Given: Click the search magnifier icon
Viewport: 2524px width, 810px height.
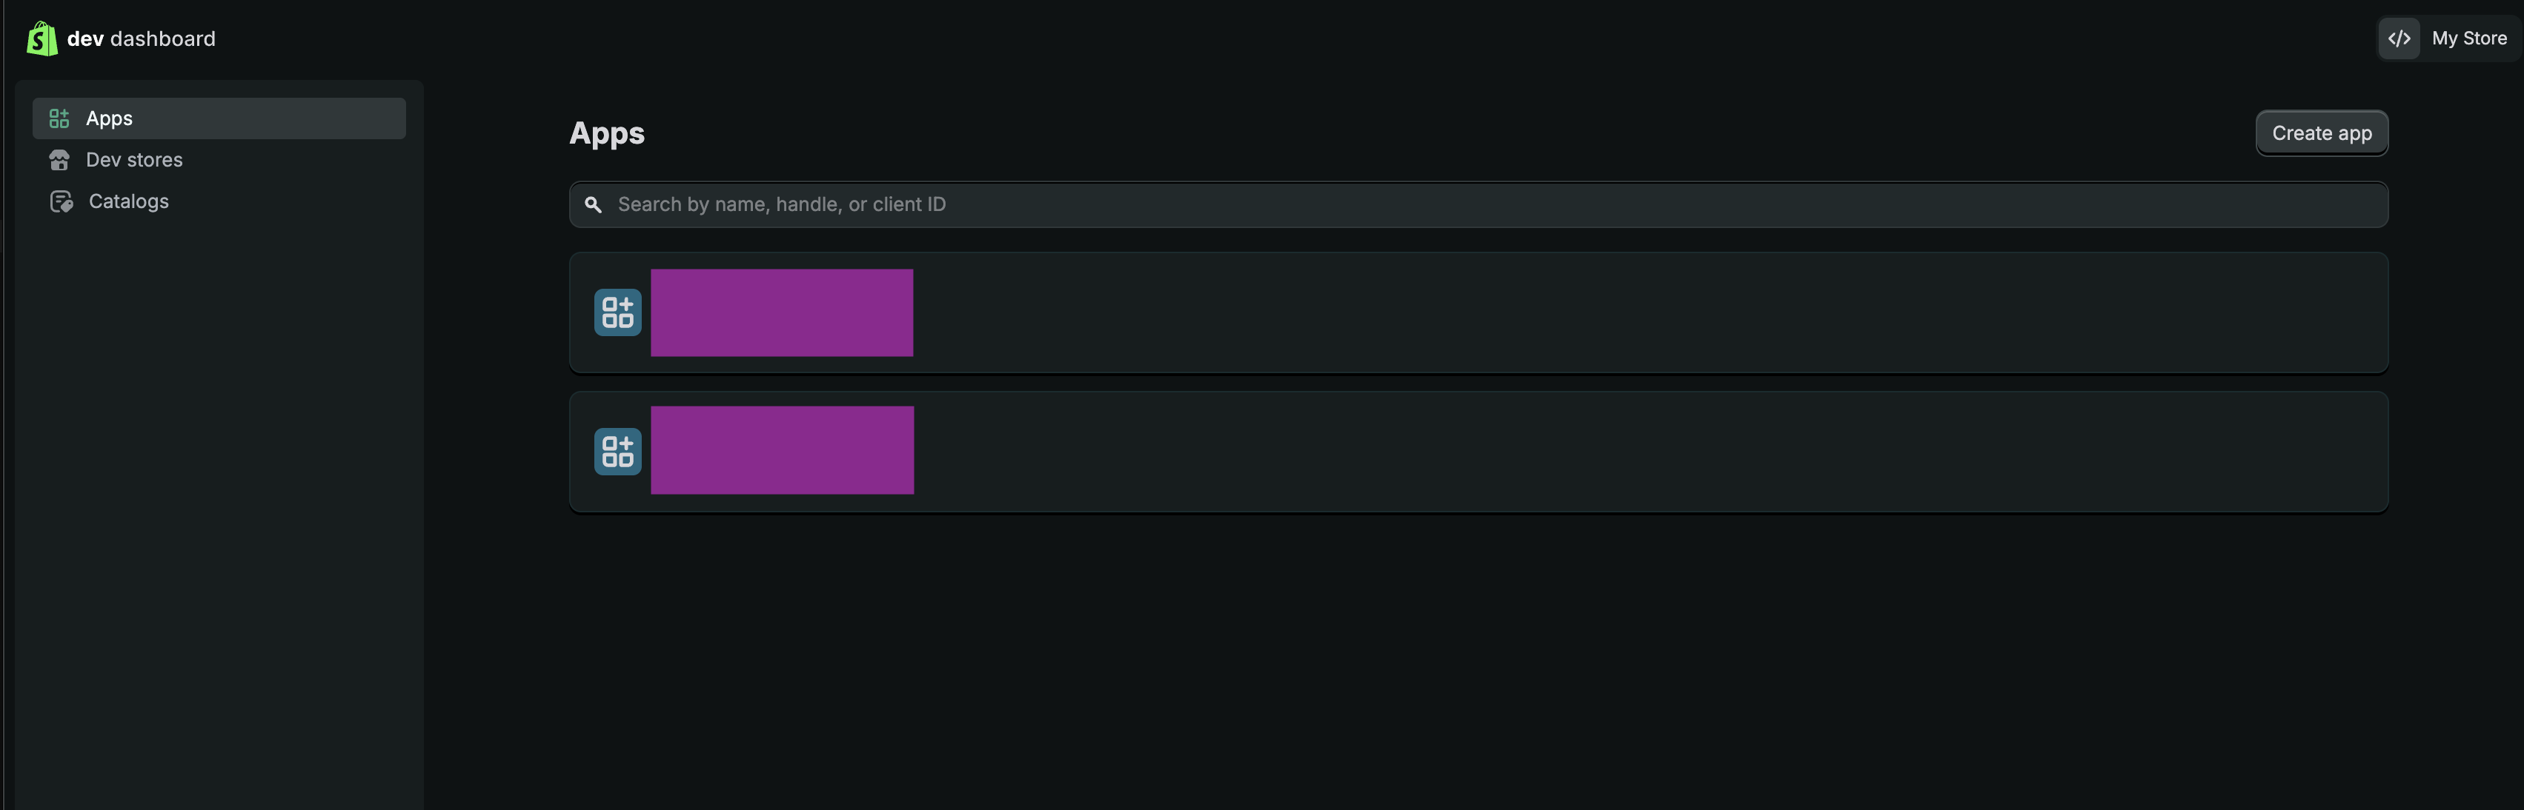Looking at the screenshot, I should (593, 204).
